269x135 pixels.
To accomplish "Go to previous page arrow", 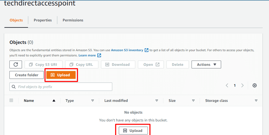I will pos(227,85).
